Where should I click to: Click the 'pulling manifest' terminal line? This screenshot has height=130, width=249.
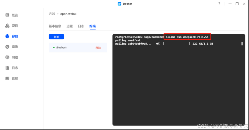point(128,40)
